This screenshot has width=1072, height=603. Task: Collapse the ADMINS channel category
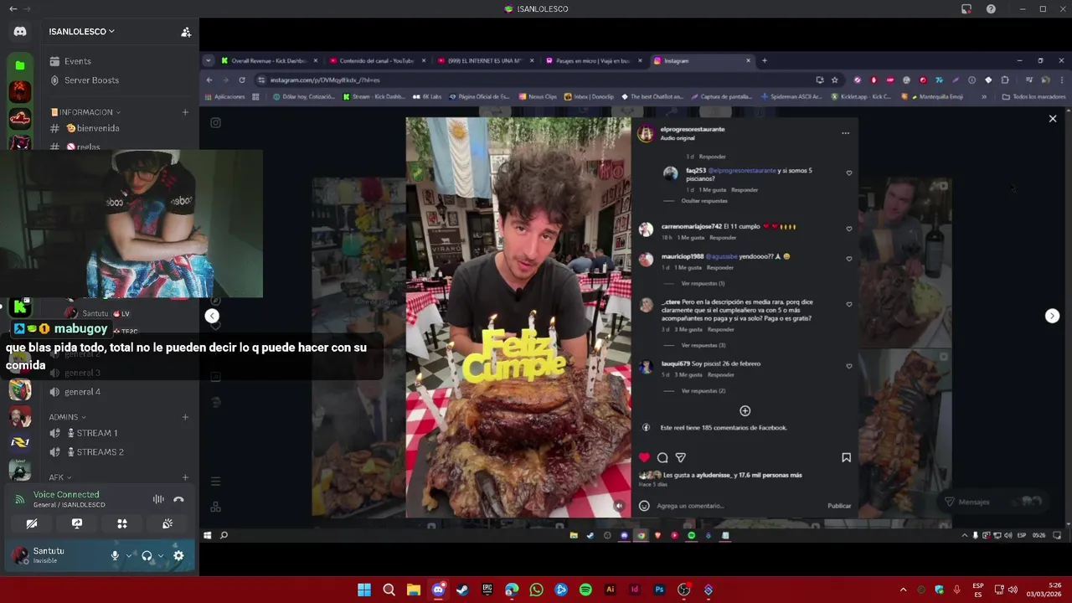tap(67, 417)
